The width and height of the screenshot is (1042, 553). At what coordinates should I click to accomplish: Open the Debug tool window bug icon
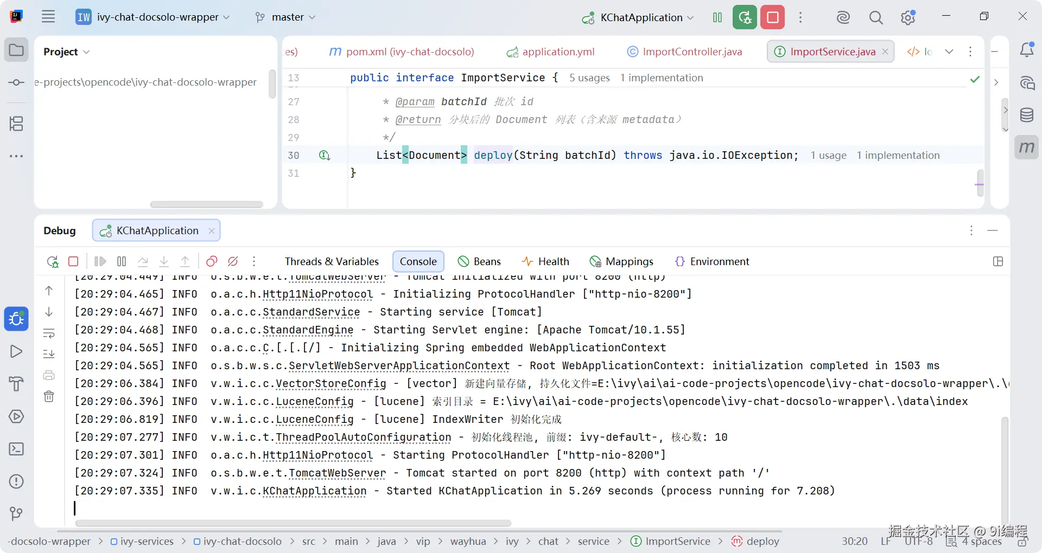[16, 319]
